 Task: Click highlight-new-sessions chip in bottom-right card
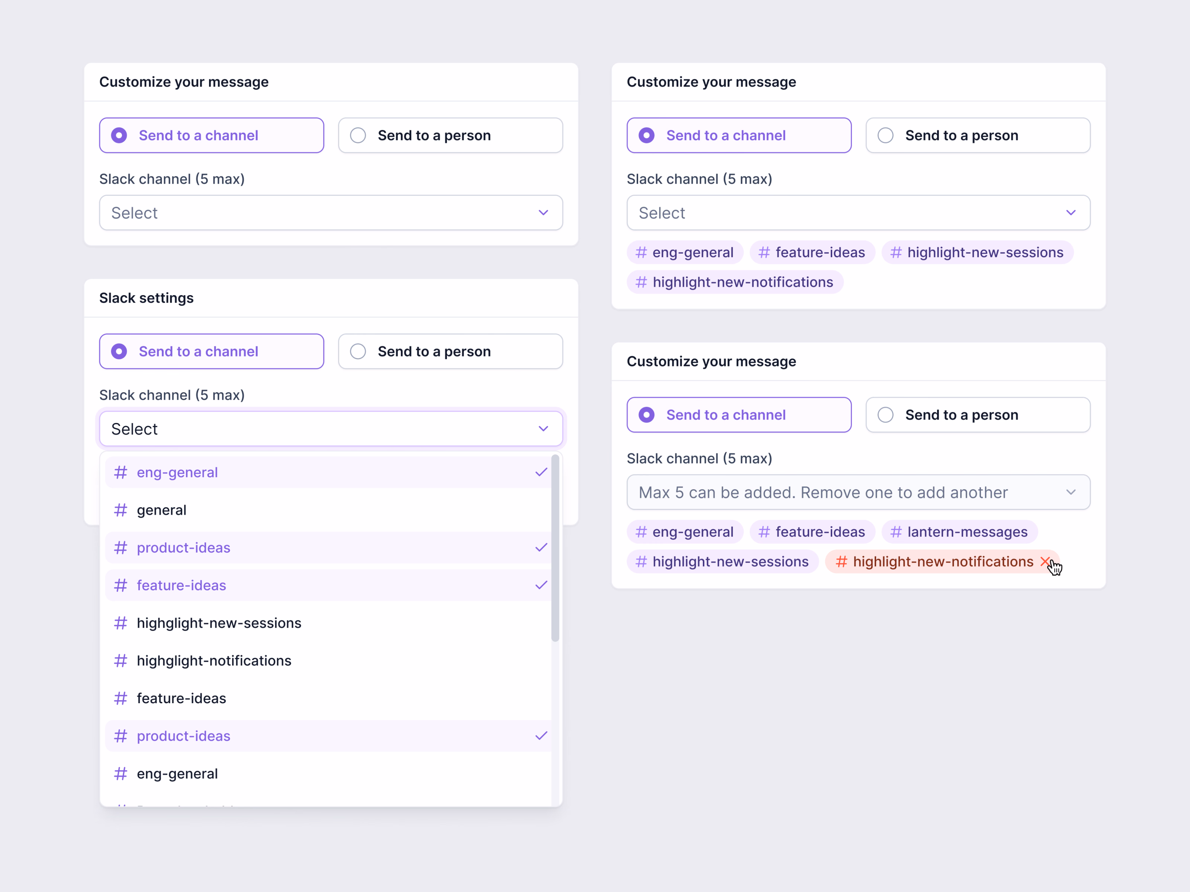point(723,562)
